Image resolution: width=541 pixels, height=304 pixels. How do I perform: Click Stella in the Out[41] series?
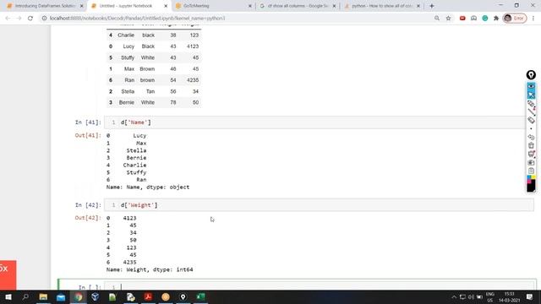click(x=136, y=150)
